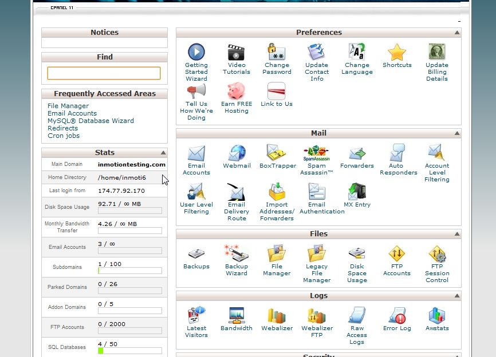Open the Awstats icon
The image size is (496, 357).
tap(436, 316)
